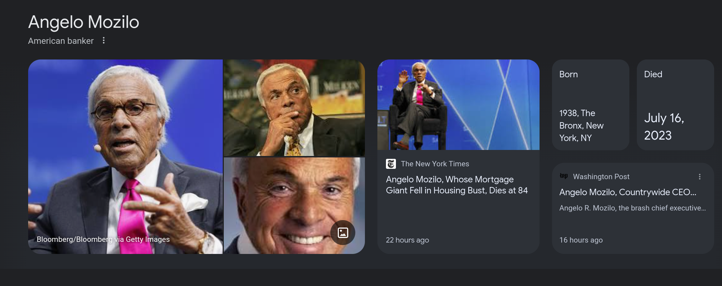The height and width of the screenshot is (286, 722).
Task: Click the Washington Post logo icon
Action: point(564,176)
